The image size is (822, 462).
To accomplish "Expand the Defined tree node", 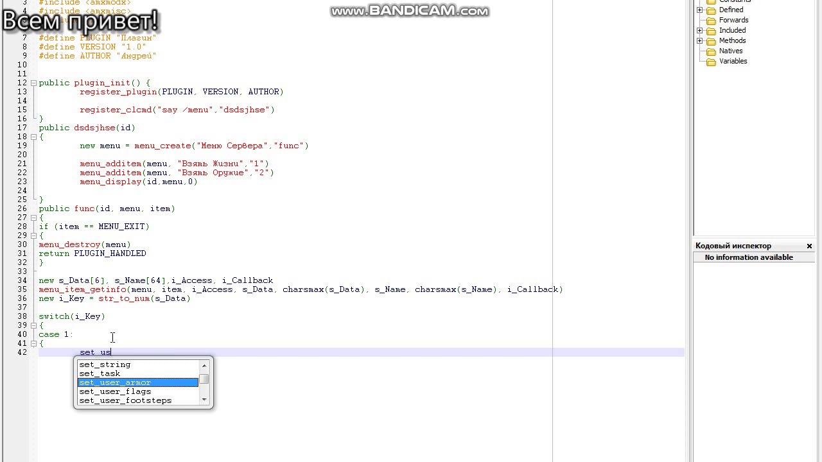I will point(700,10).
